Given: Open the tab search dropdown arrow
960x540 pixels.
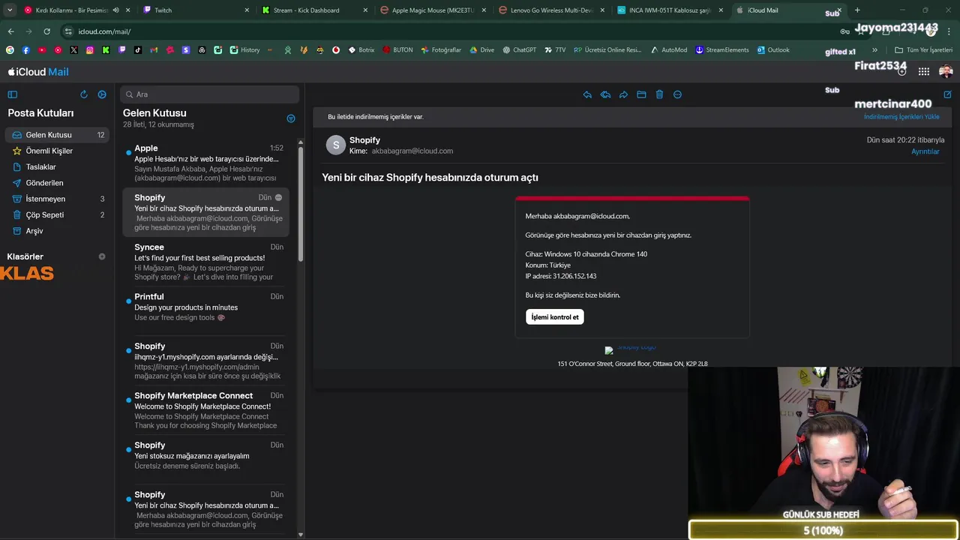Looking at the screenshot, I should (10, 10).
